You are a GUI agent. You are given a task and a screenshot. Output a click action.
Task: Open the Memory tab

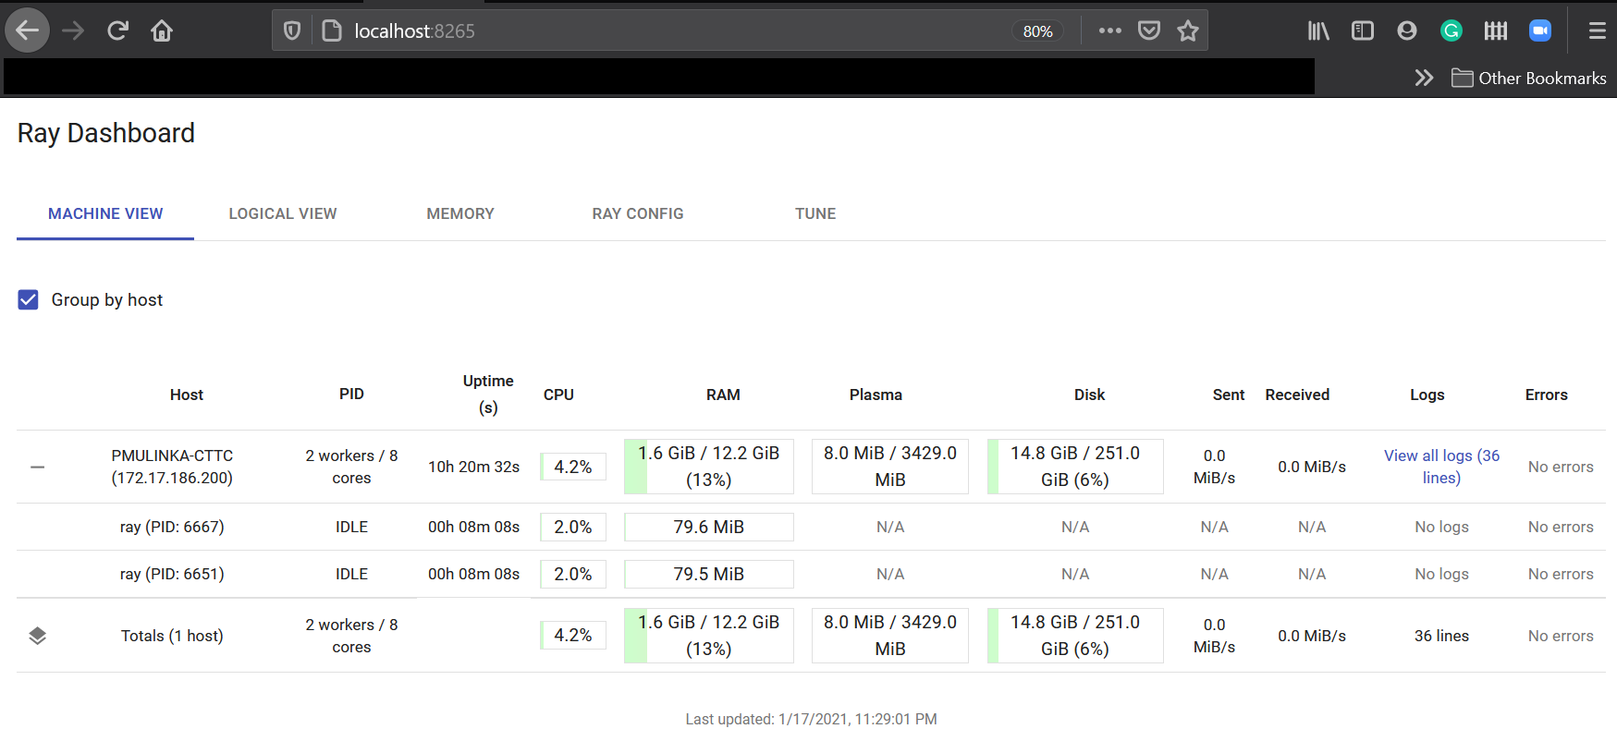pos(460,213)
